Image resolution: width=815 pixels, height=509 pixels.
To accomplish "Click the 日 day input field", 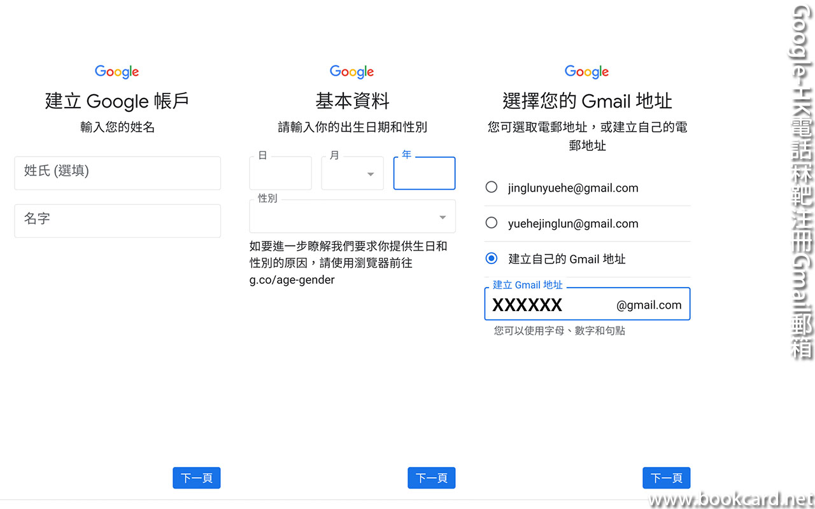I will click(x=280, y=174).
